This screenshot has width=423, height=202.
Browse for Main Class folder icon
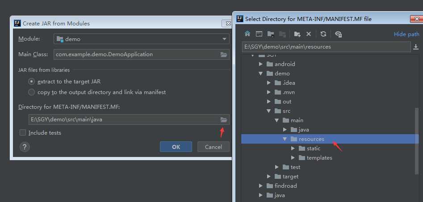coord(224,55)
